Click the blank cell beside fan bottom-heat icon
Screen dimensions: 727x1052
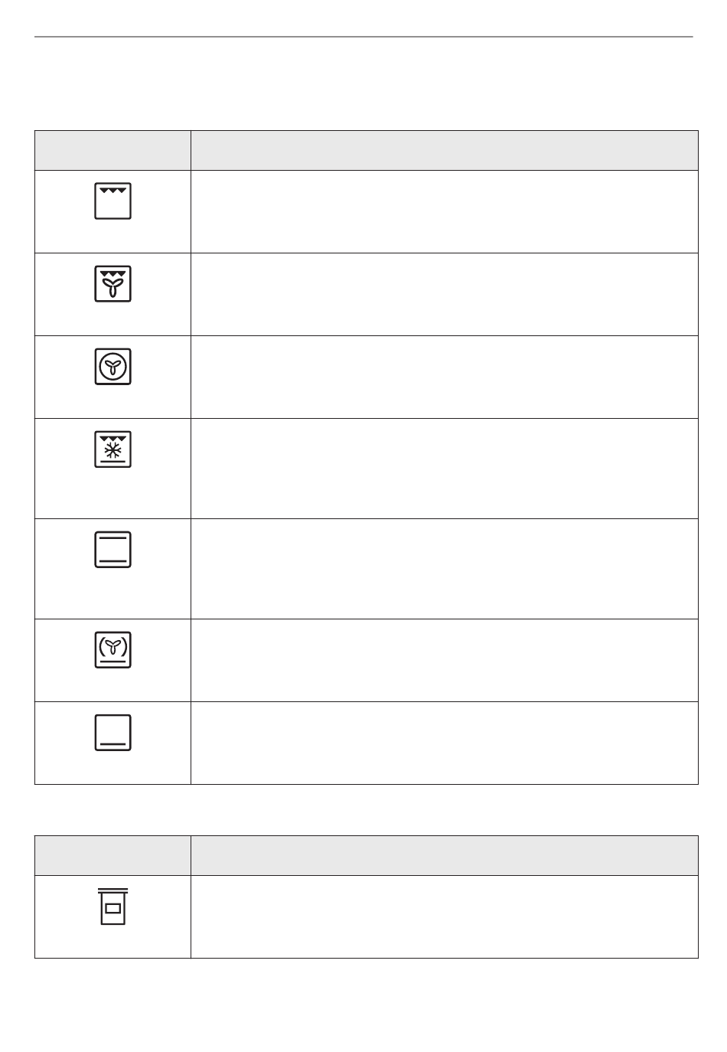[x=445, y=660]
